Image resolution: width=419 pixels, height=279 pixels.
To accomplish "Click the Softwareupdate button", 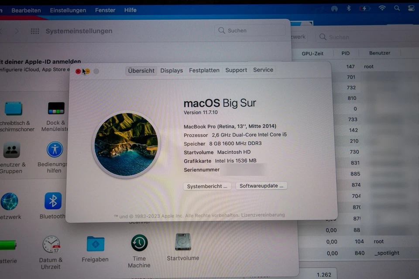I will pyautogui.click(x=261, y=186).
